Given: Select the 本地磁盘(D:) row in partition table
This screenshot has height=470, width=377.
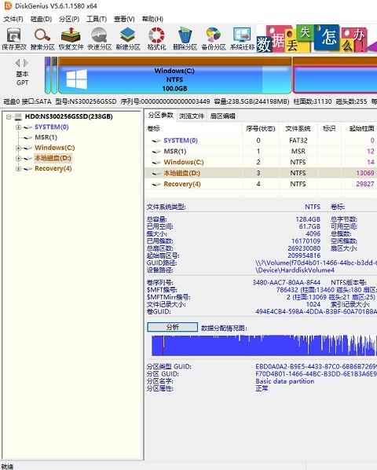Looking at the screenshot, I should (261, 173).
